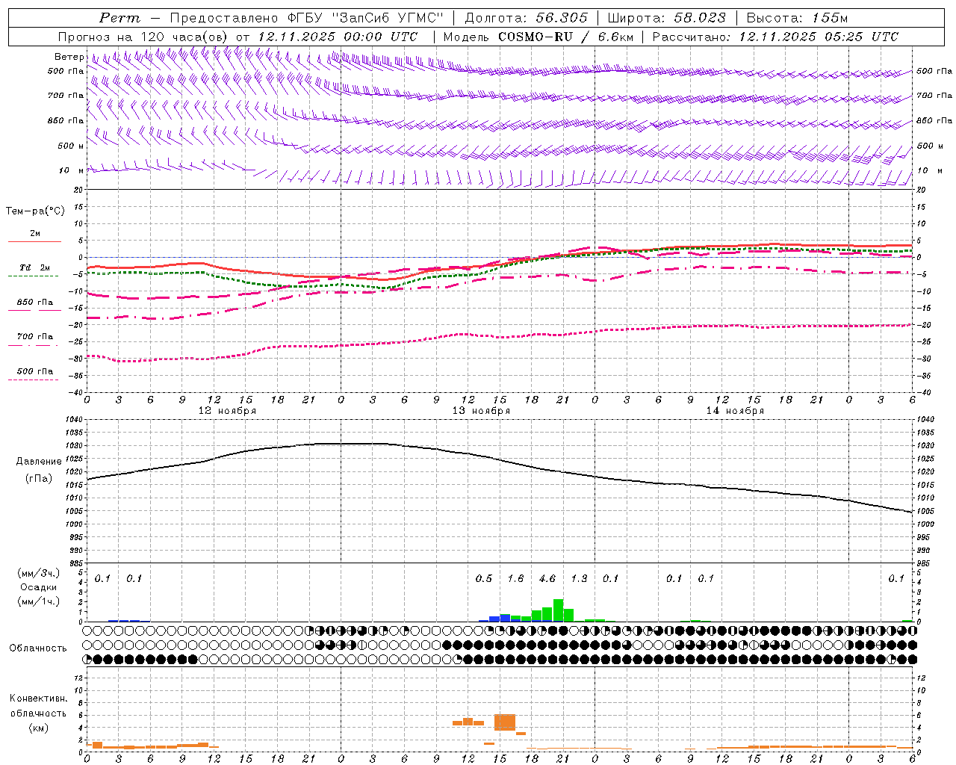Image resolution: width=956 pixels, height=765 pixels.
Task: Click the "Облачность" cloud cover label
Action: (x=38, y=648)
